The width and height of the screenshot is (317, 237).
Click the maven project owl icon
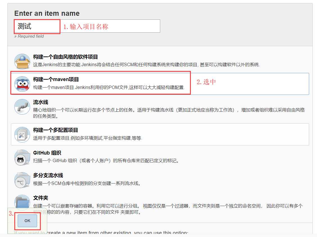click(22, 84)
